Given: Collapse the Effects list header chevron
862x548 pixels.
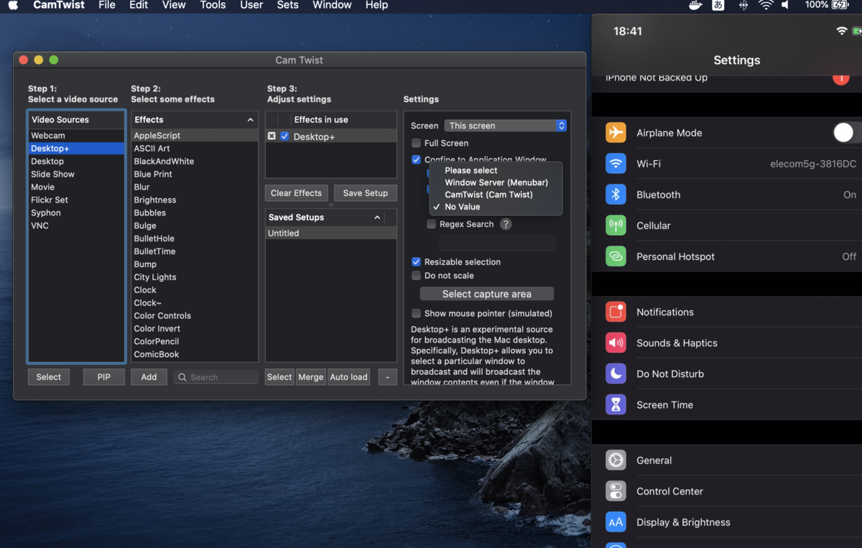Looking at the screenshot, I should pyautogui.click(x=250, y=120).
